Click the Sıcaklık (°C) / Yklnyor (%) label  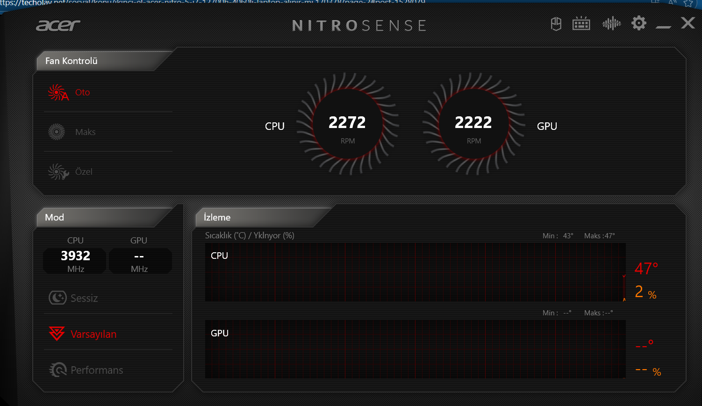coord(250,235)
